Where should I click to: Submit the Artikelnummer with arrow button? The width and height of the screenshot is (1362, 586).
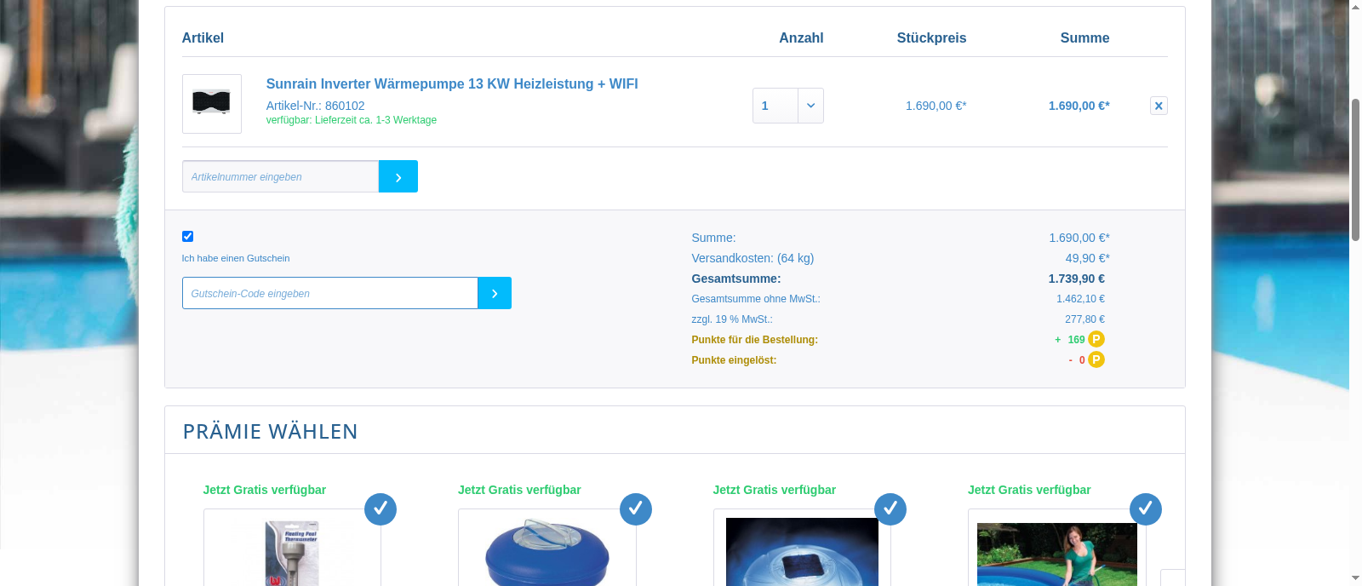(398, 176)
